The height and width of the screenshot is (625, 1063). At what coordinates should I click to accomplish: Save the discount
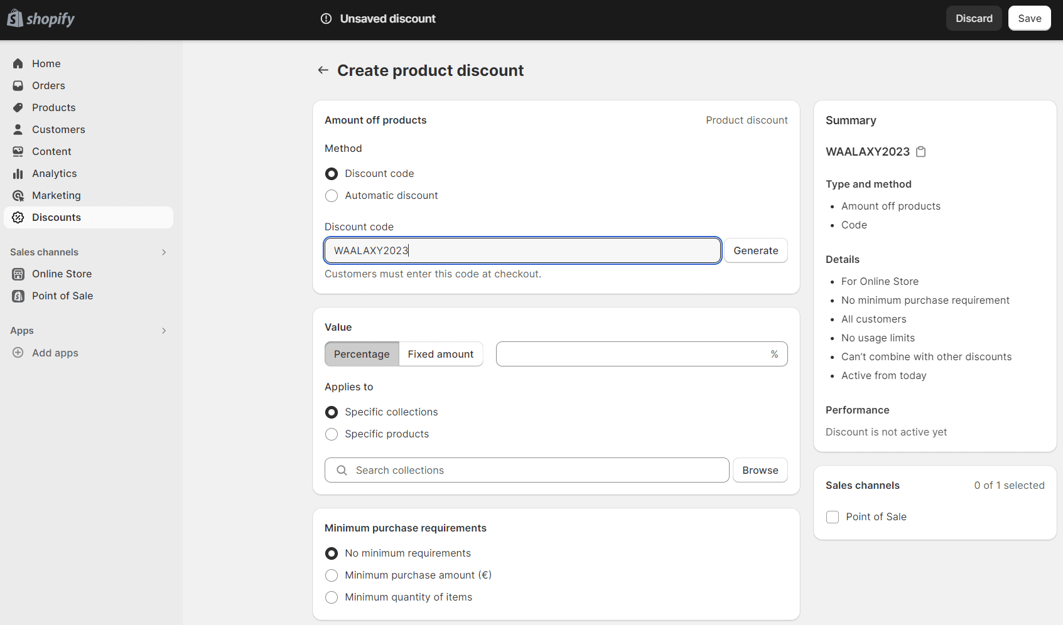click(1029, 18)
